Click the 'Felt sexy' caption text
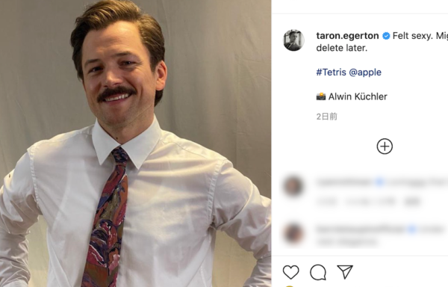This screenshot has width=448, height=287. (411, 36)
